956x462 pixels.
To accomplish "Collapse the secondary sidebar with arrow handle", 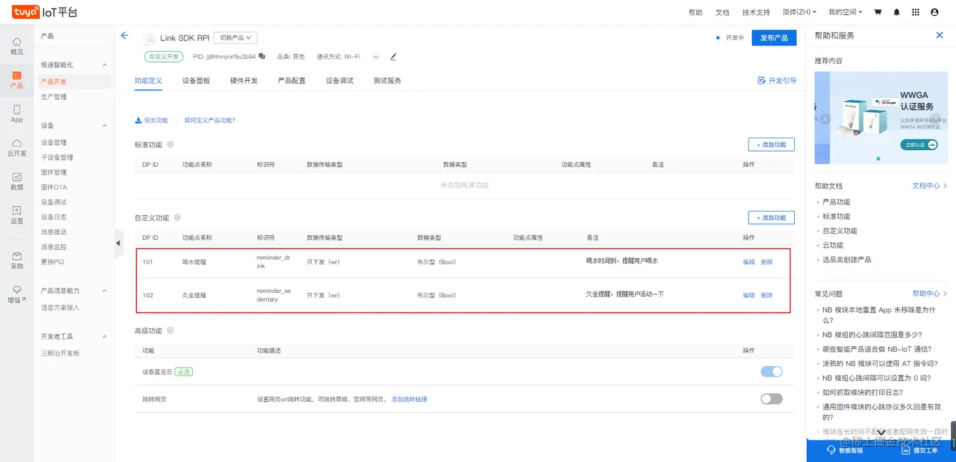I will pos(118,244).
